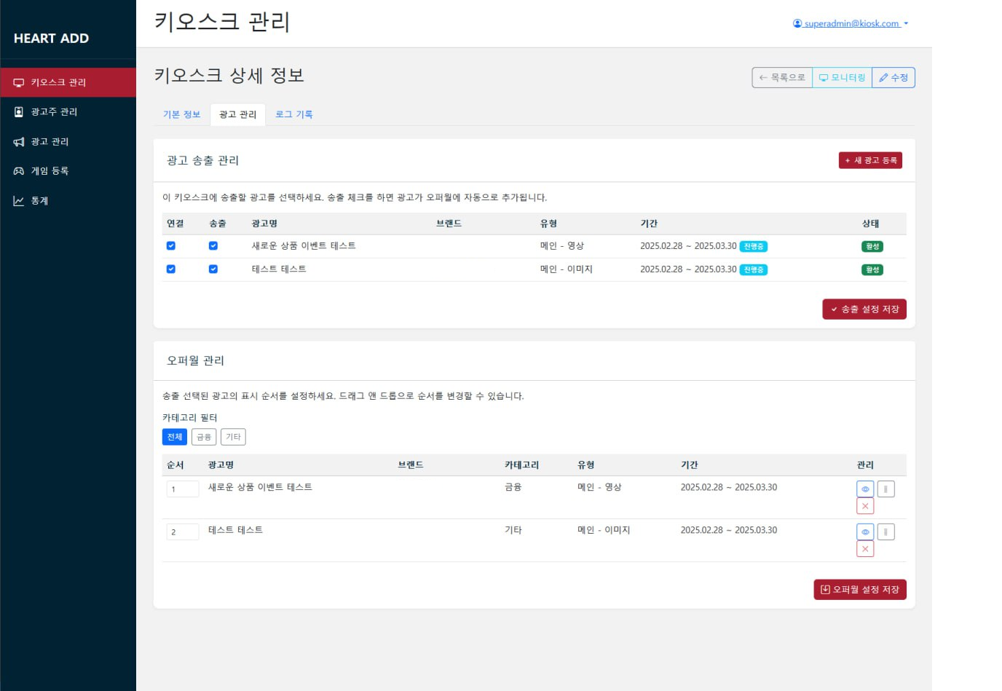Disable 송출 for 테스트 테스트 row
This screenshot has height=691, width=1002.
[x=213, y=269]
